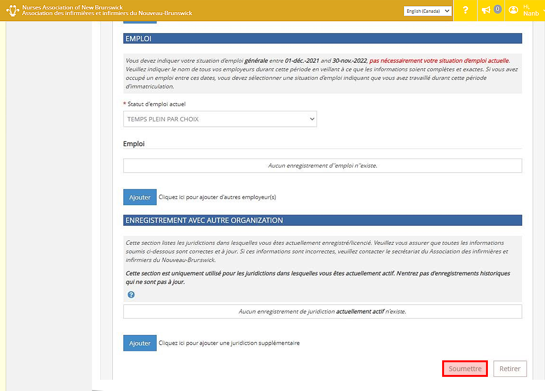
Task: Select the empty active jurisdiction records row
Action: click(x=322, y=312)
